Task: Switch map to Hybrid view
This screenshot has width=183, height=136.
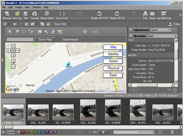Action: pyautogui.click(x=113, y=61)
